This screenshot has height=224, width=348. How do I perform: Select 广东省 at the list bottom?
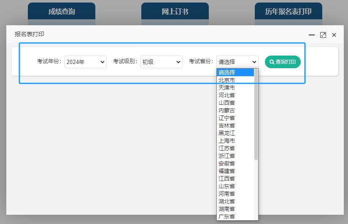tap(227, 216)
